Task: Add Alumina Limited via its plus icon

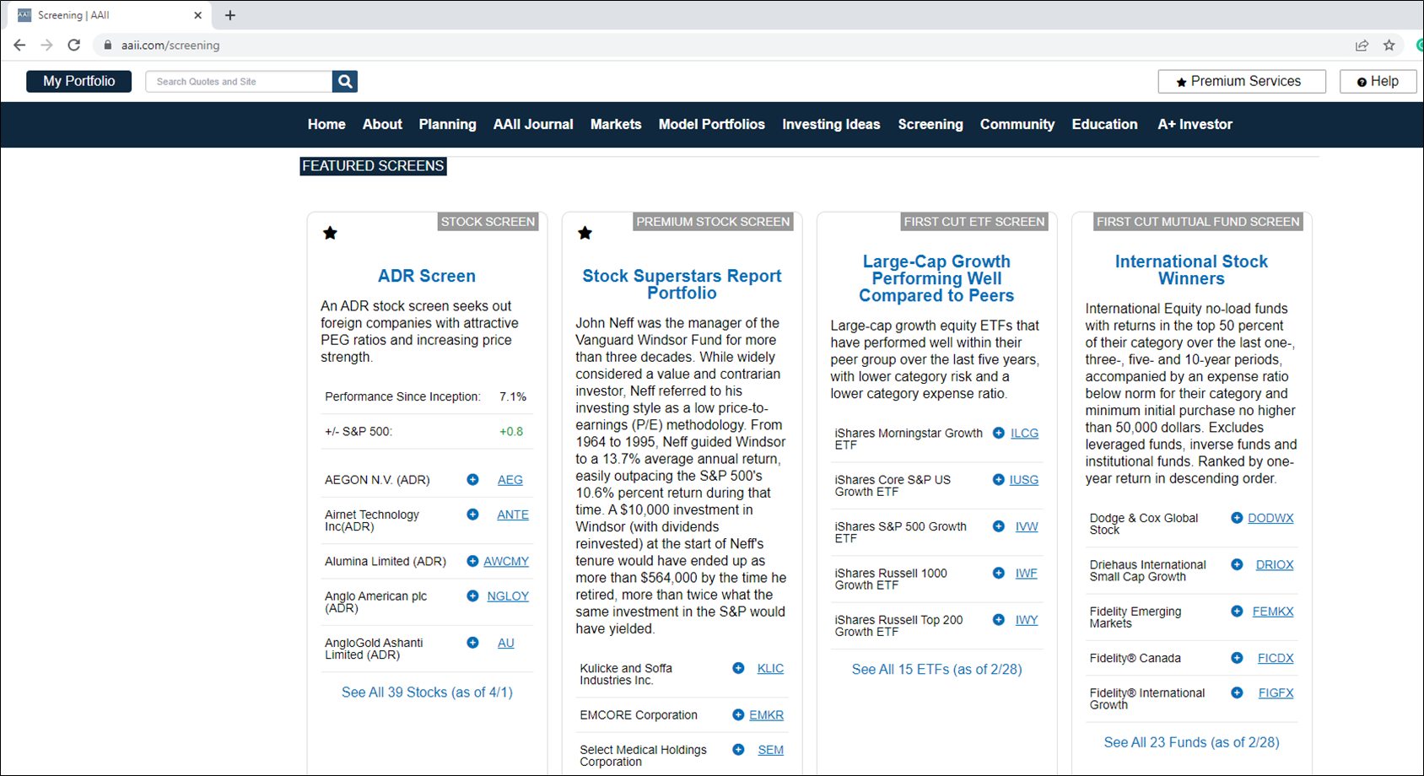Action: coord(472,561)
